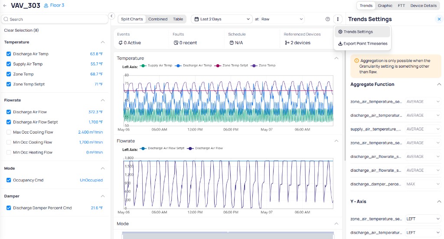Uncheck the Discharge Air Flow Setpt checkbox
The width and height of the screenshot is (444, 239).
9,122
